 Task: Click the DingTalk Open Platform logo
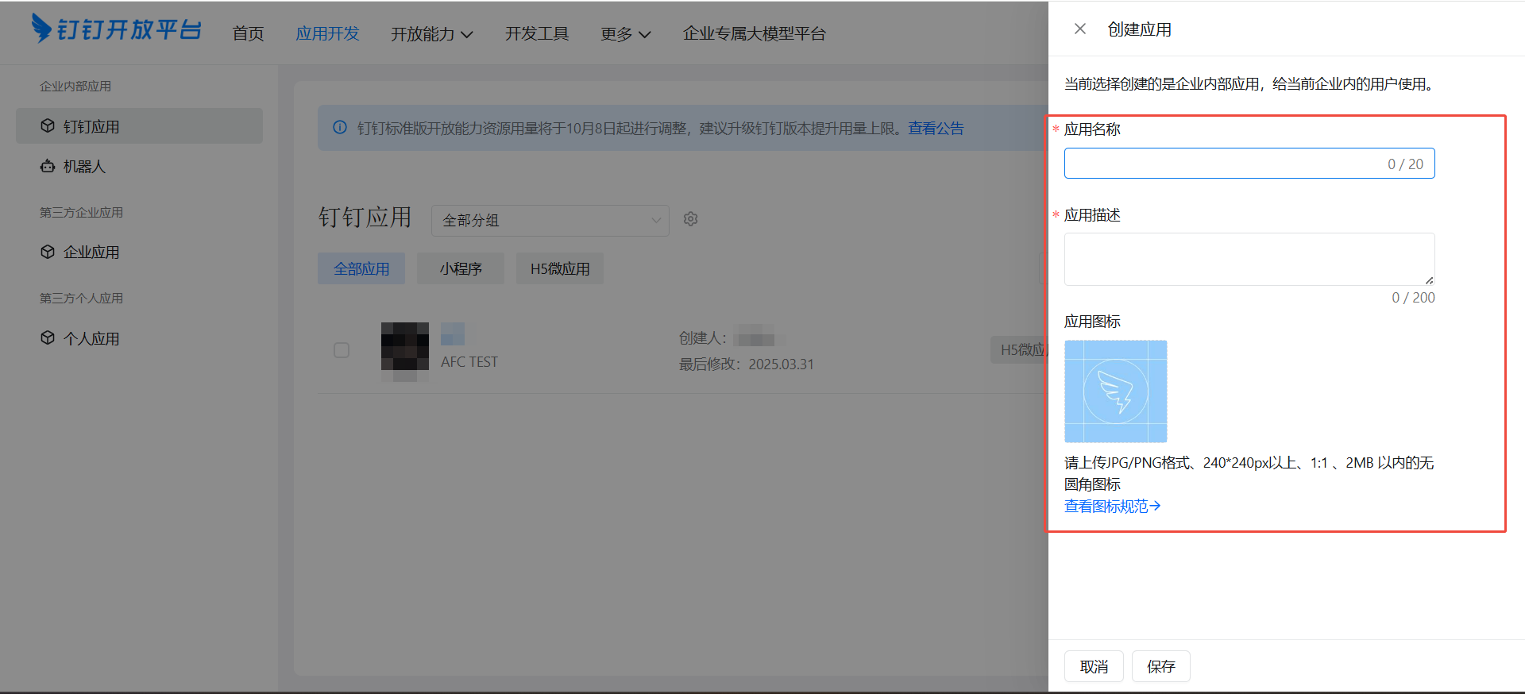pyautogui.click(x=116, y=29)
